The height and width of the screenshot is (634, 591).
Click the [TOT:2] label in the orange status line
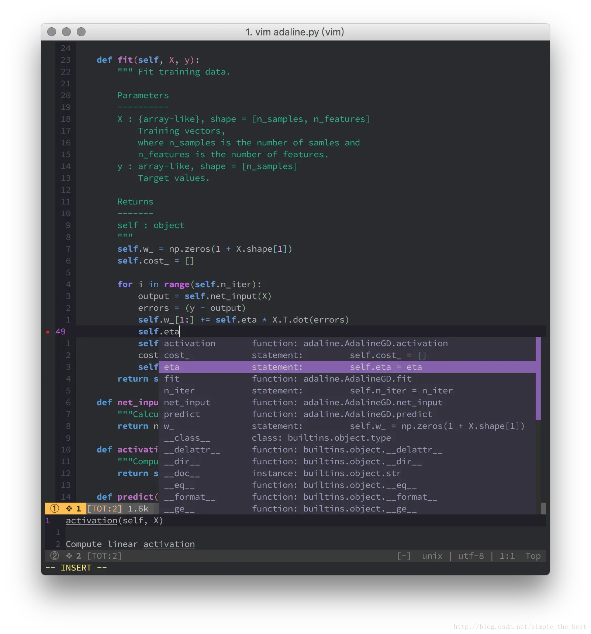104,509
